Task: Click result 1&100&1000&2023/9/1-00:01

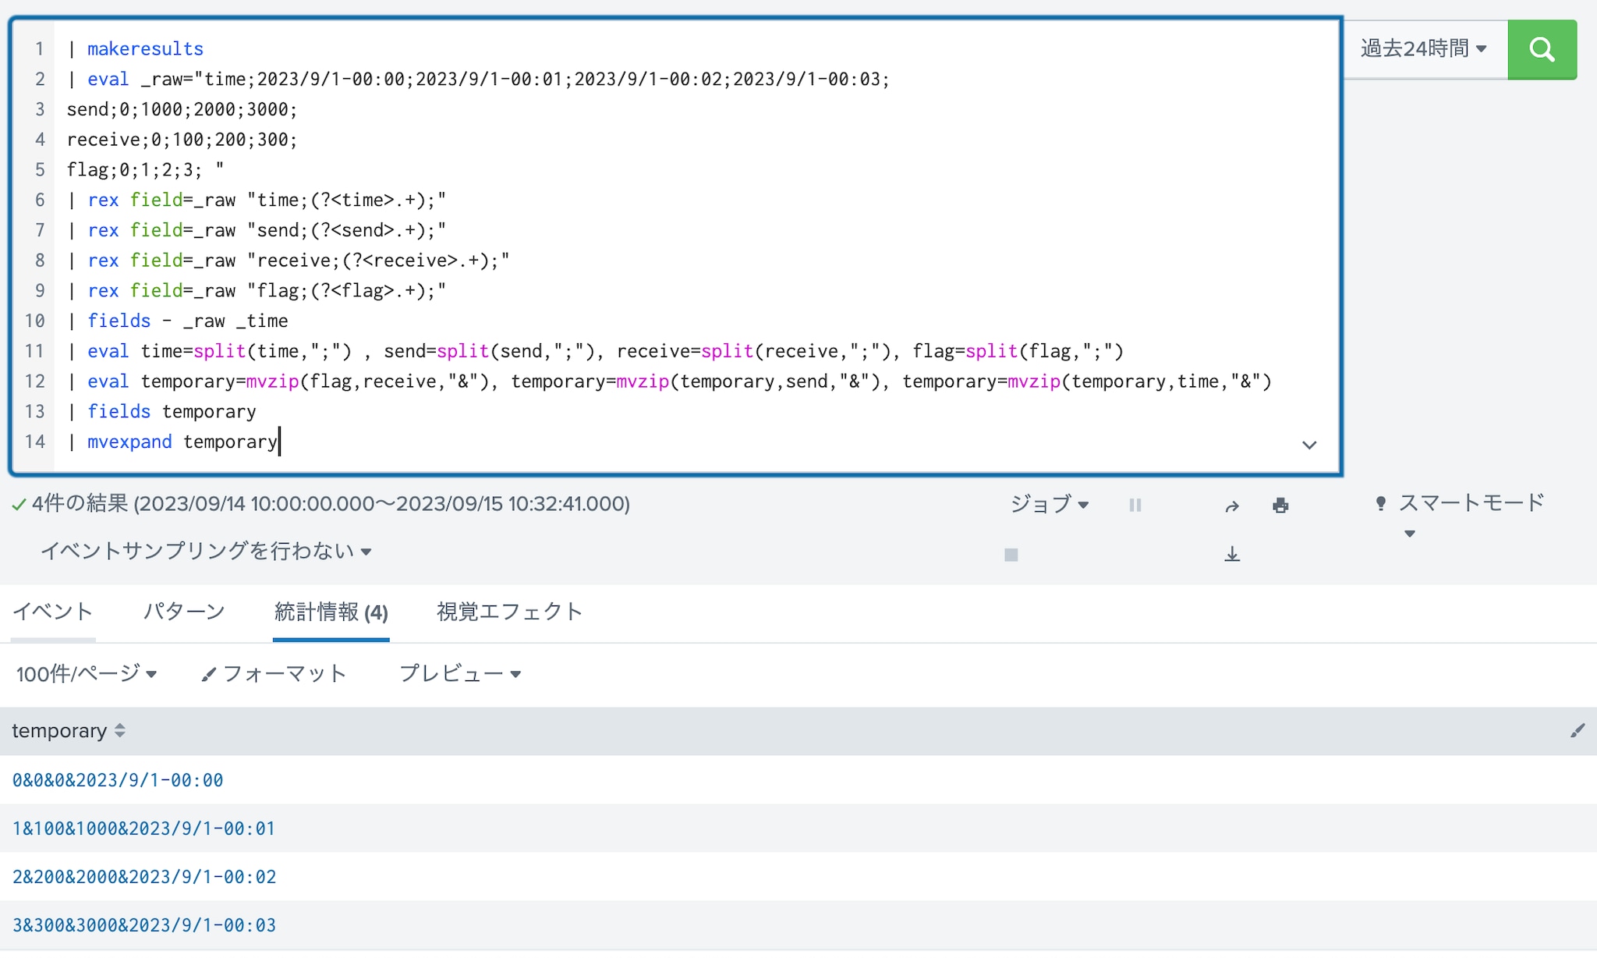Action: [143, 828]
